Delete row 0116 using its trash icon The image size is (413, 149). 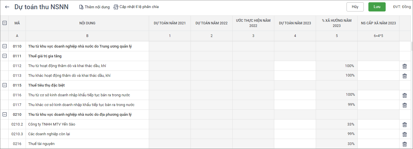click(x=405, y=95)
